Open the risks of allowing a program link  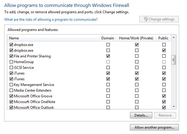pos(51,20)
